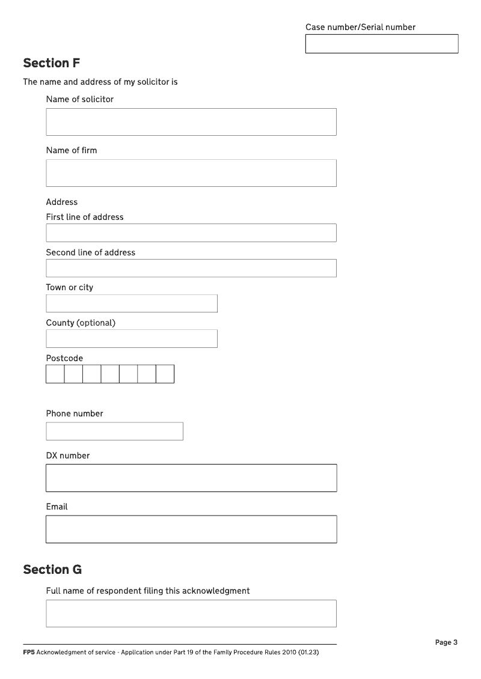This screenshot has width=481, height=679.
Task: Select the Town or city input
Action: coord(132,303)
